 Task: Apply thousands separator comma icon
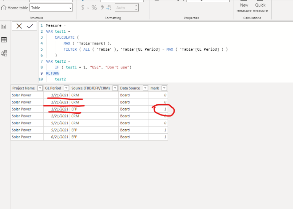pos(102,8)
